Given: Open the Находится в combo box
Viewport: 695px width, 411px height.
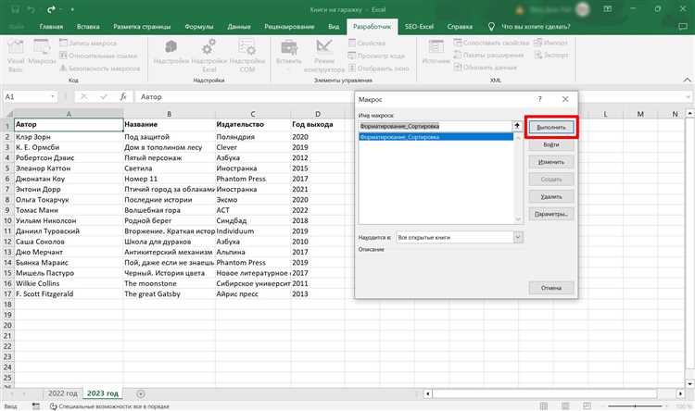Looking at the screenshot, I should click(x=460, y=237).
